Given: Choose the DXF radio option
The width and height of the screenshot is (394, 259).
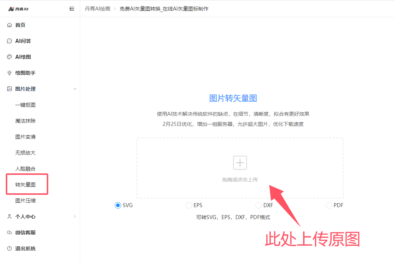Looking at the screenshot, I should point(259,205).
